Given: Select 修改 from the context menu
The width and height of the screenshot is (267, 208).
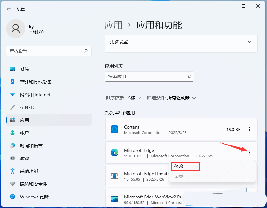Looking at the screenshot, I should click(x=185, y=166).
